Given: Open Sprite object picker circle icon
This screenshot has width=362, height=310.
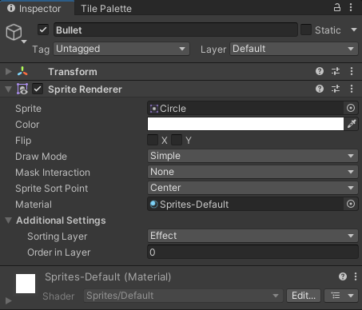Looking at the screenshot, I should (x=351, y=108).
